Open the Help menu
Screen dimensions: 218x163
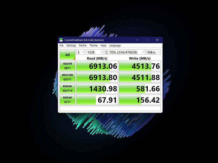[103, 46]
